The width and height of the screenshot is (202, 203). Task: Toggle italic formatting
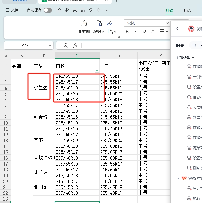click(135, 32)
